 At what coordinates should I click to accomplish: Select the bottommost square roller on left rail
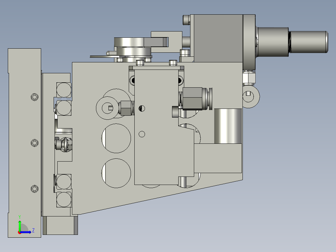point(64,200)
